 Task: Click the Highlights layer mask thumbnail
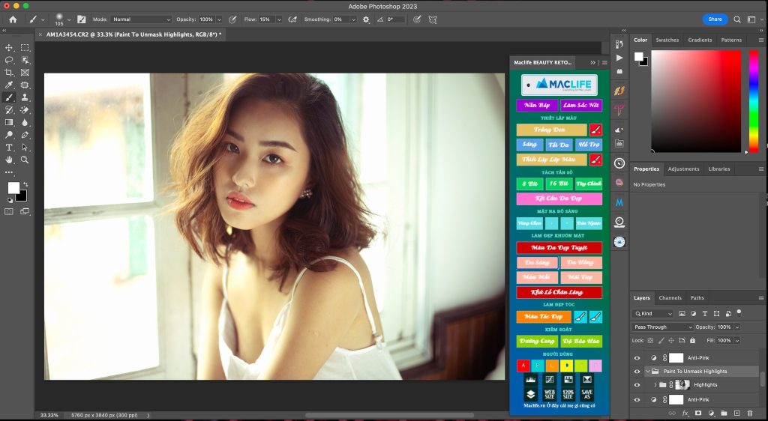tap(682, 385)
